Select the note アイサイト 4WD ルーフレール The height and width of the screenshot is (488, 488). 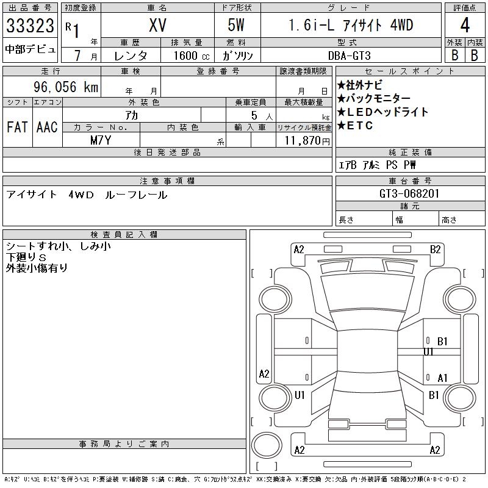pos(87,195)
